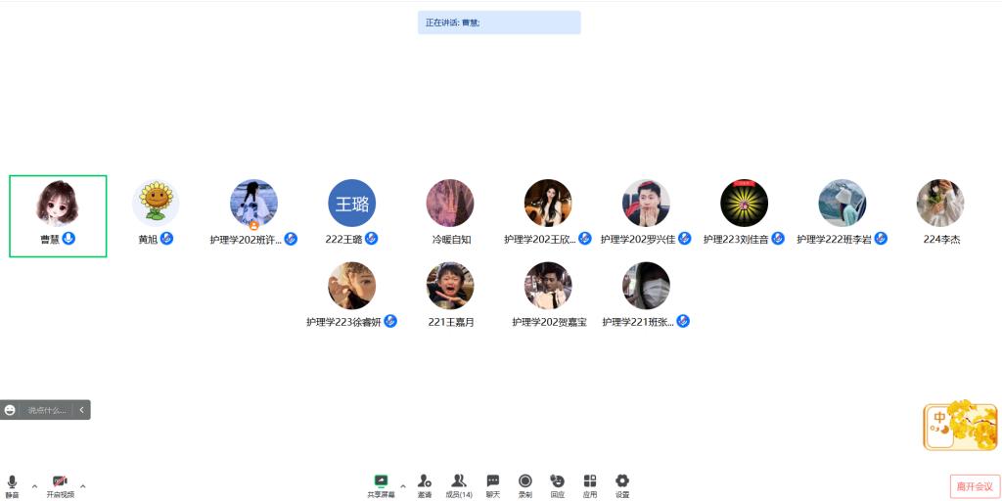Open the Members (成员) list

(x=458, y=482)
